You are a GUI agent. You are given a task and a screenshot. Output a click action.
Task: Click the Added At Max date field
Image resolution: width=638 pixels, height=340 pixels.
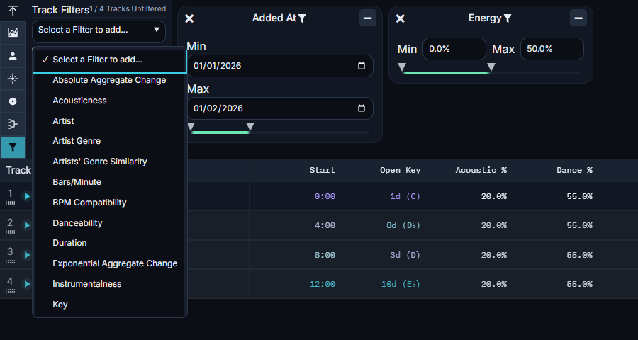[x=280, y=108]
